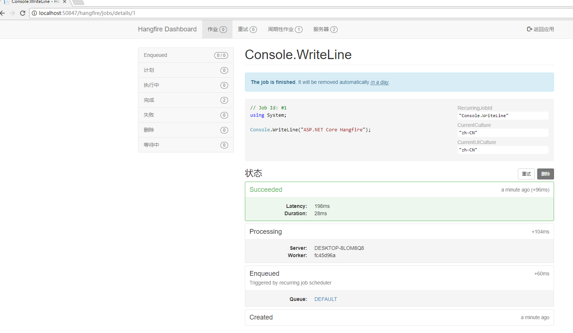Switch to 周期性作业 recurring jobs tab
The width and height of the screenshot is (573, 333).
point(285,29)
